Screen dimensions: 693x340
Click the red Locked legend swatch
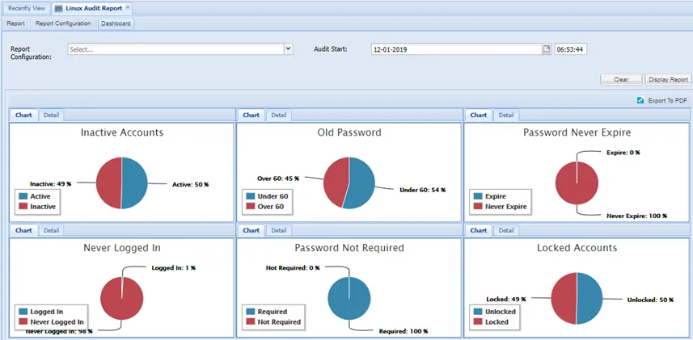tap(478, 321)
